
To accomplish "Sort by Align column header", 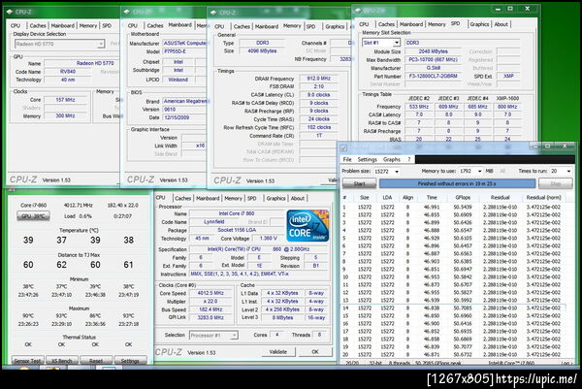I will point(407,198).
